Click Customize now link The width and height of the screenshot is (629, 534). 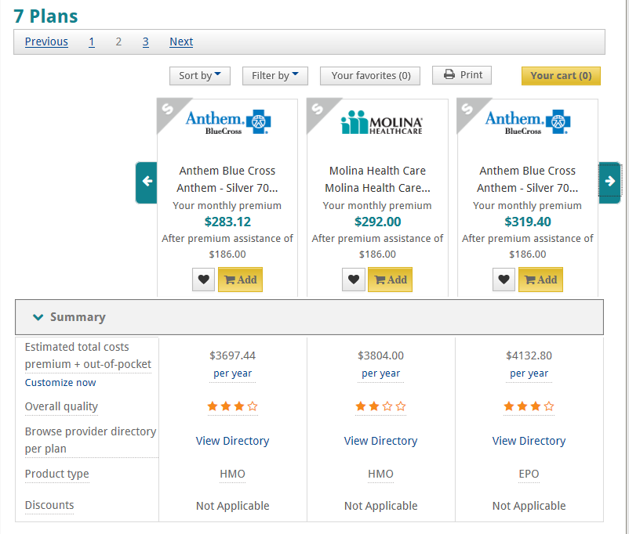(60, 383)
